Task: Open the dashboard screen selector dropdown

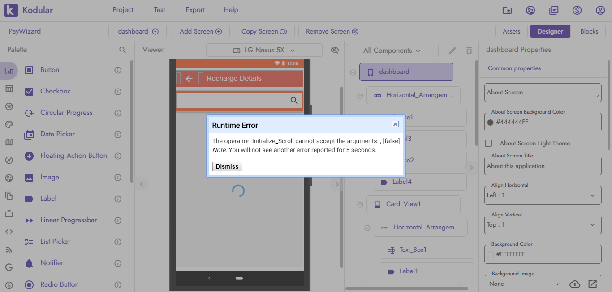Action: (138, 31)
